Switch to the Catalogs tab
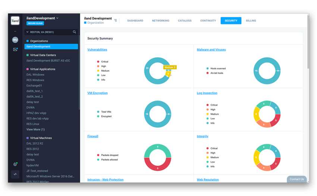 [185, 20]
